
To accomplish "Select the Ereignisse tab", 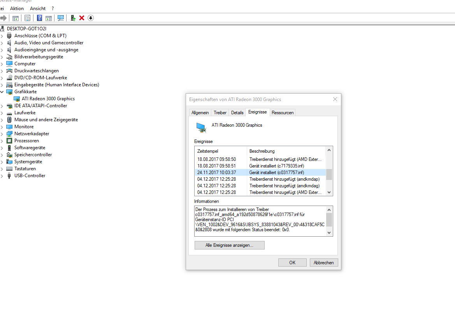I will pos(257,112).
